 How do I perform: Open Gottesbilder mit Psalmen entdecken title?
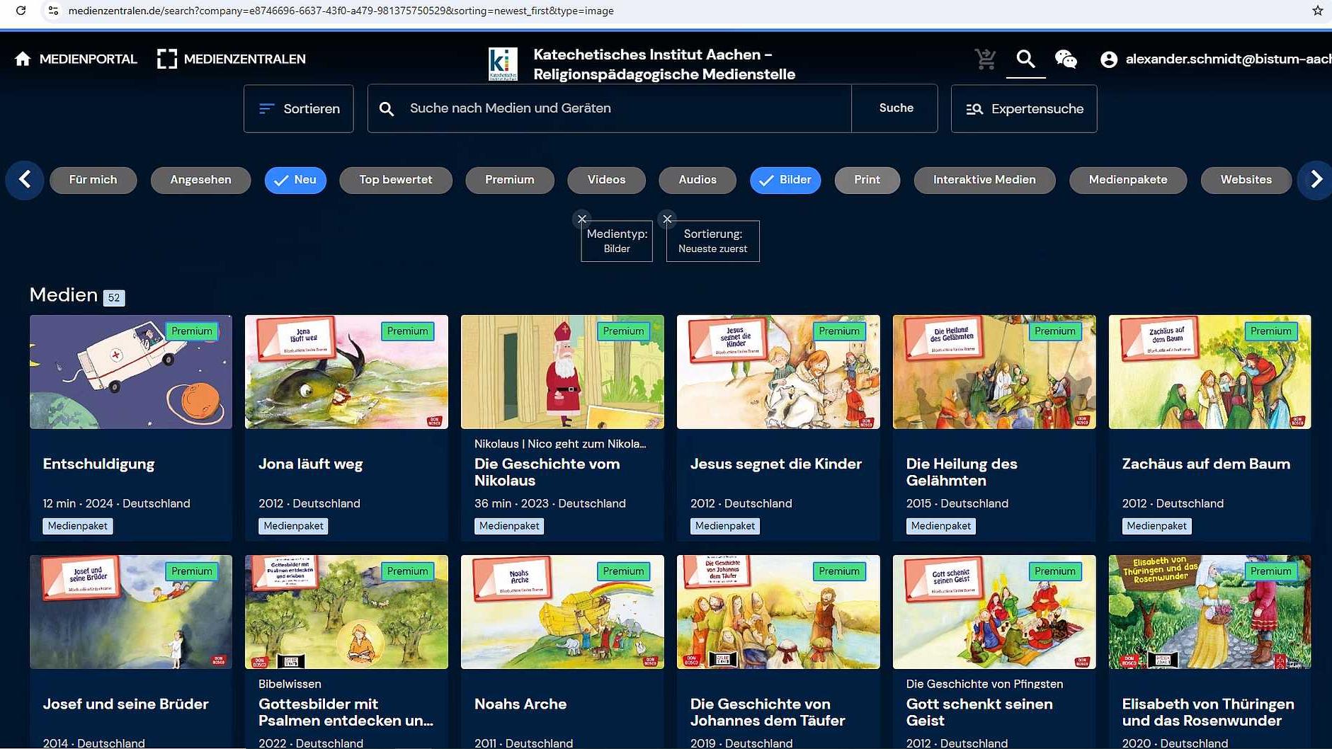point(346,712)
